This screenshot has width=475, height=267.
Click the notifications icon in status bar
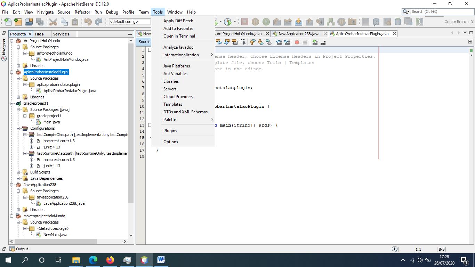coord(395,249)
